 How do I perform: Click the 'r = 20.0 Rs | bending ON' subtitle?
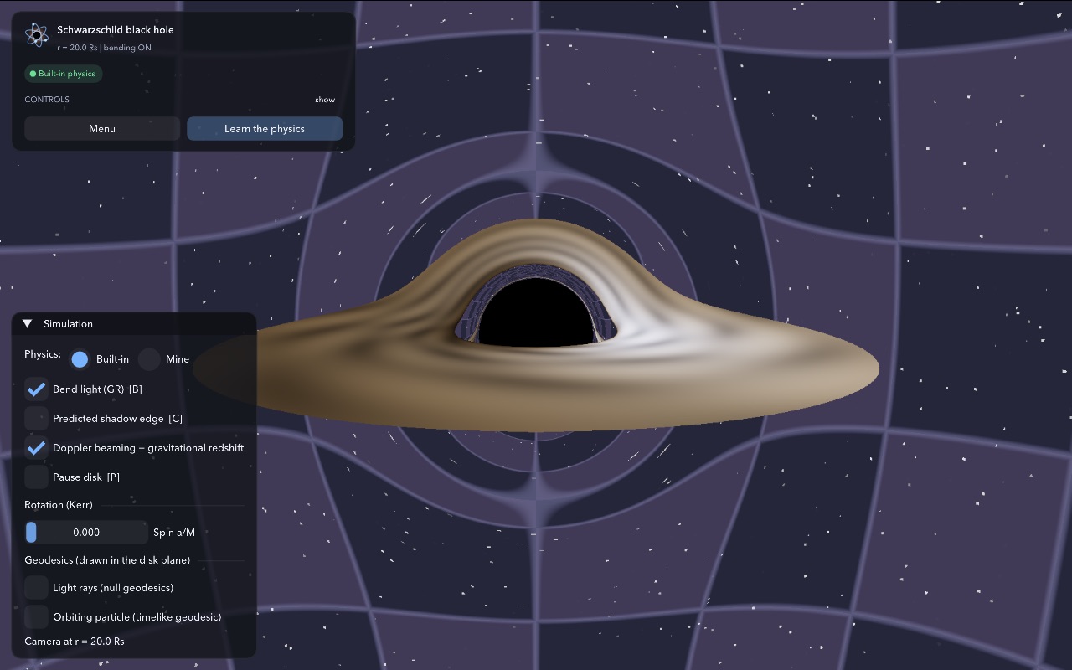[x=105, y=48]
